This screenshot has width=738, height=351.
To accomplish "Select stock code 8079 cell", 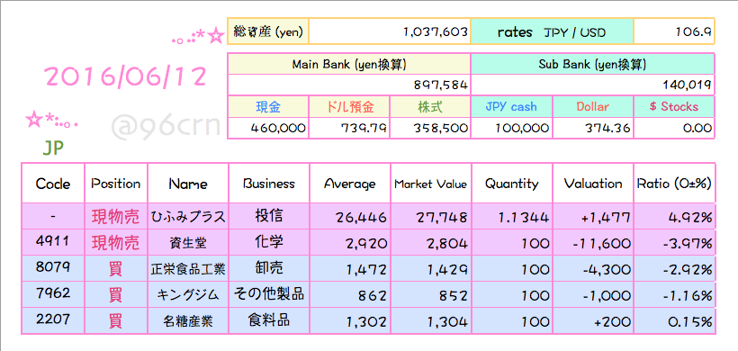I will (x=53, y=269).
